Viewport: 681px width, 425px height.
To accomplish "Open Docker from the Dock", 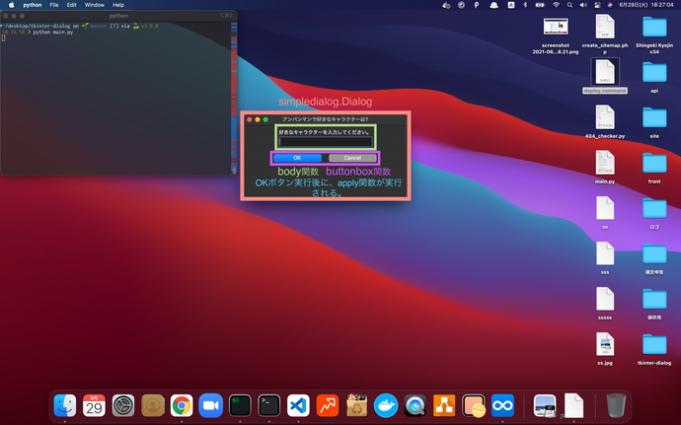I will tap(386, 405).
